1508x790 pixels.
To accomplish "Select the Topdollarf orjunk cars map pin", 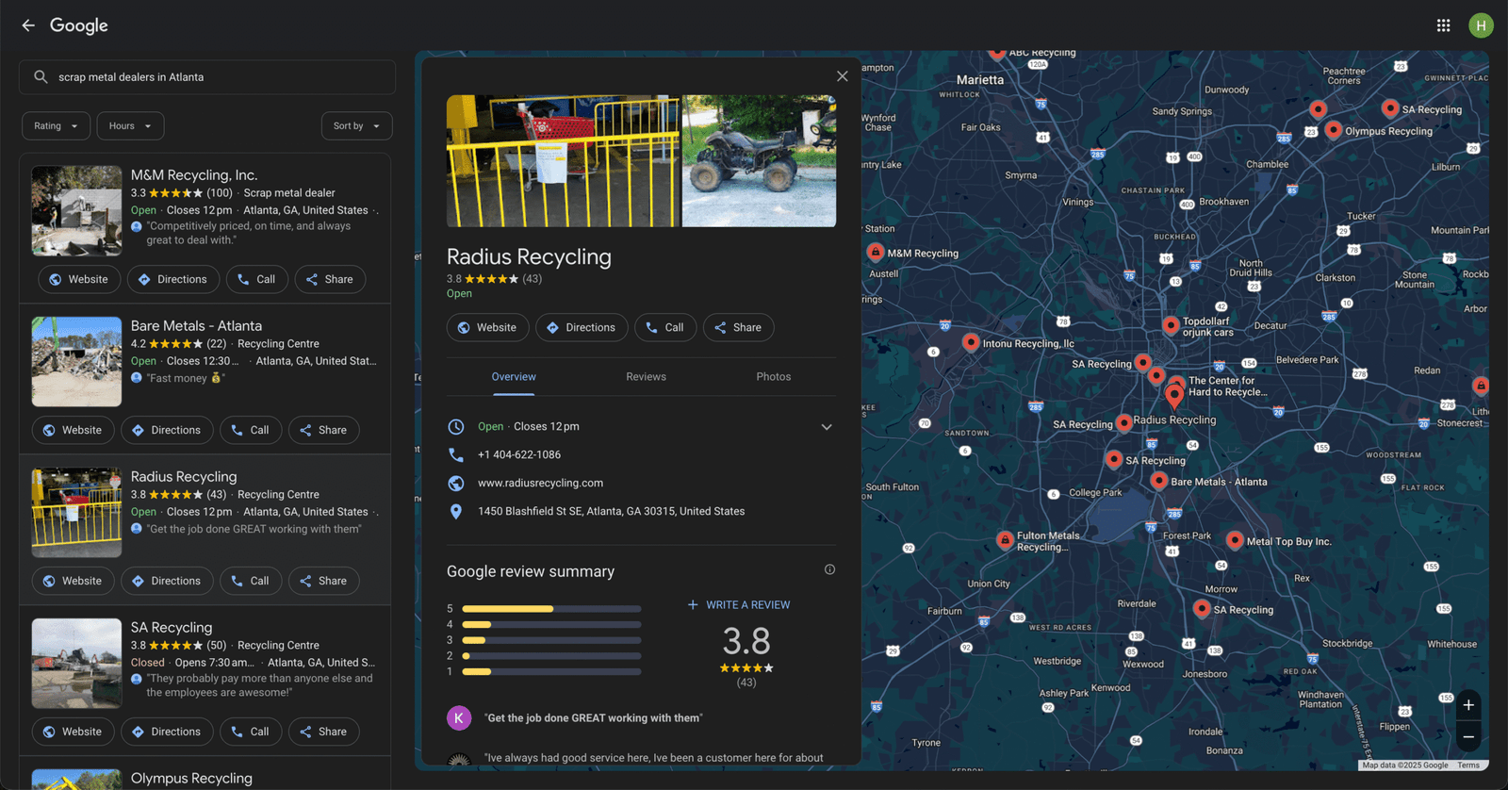I will 1171,325.
